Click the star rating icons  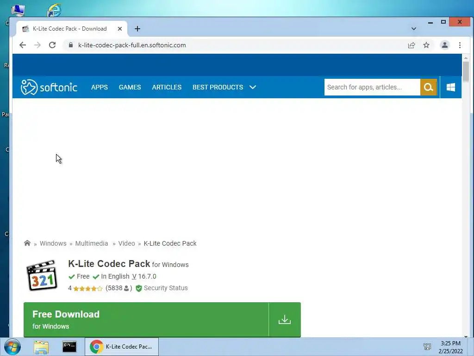coord(87,288)
